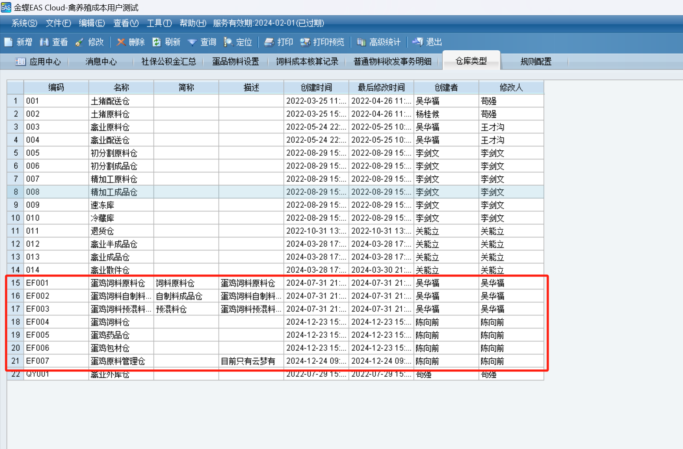Click the Locate (定位) icon
Screen dimensions: 683x449
click(228, 42)
